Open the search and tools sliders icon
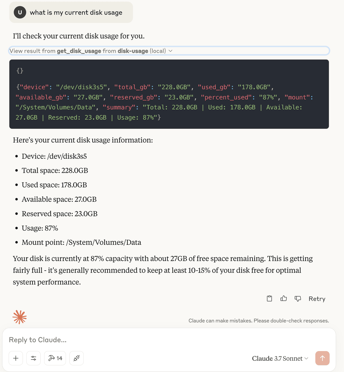 [x=34, y=358]
